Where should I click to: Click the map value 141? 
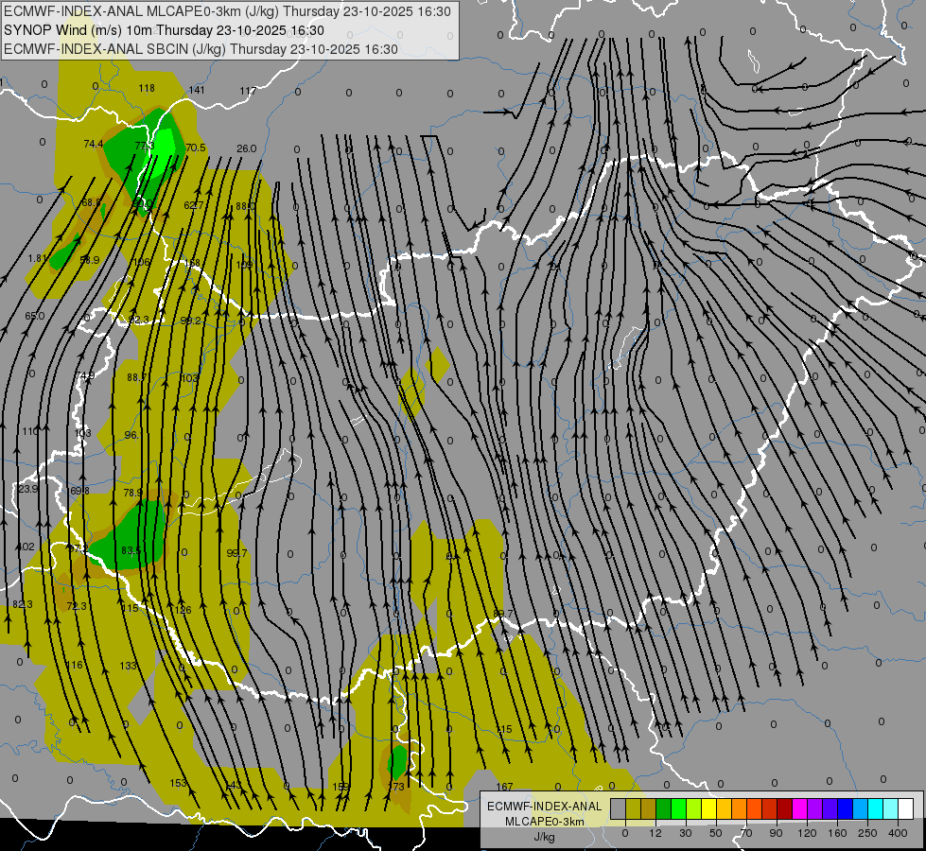click(197, 90)
